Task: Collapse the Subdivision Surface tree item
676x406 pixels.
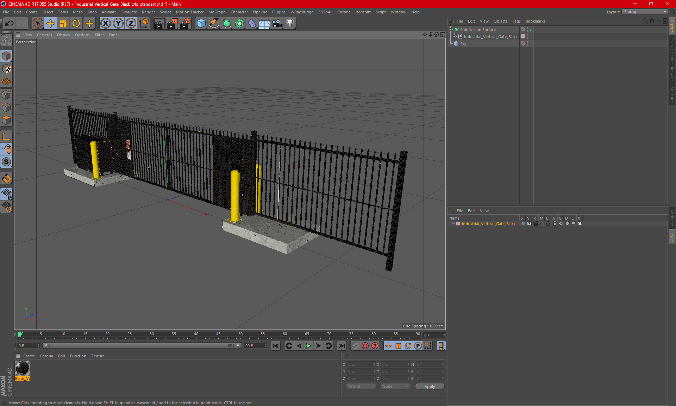Action: coord(450,30)
